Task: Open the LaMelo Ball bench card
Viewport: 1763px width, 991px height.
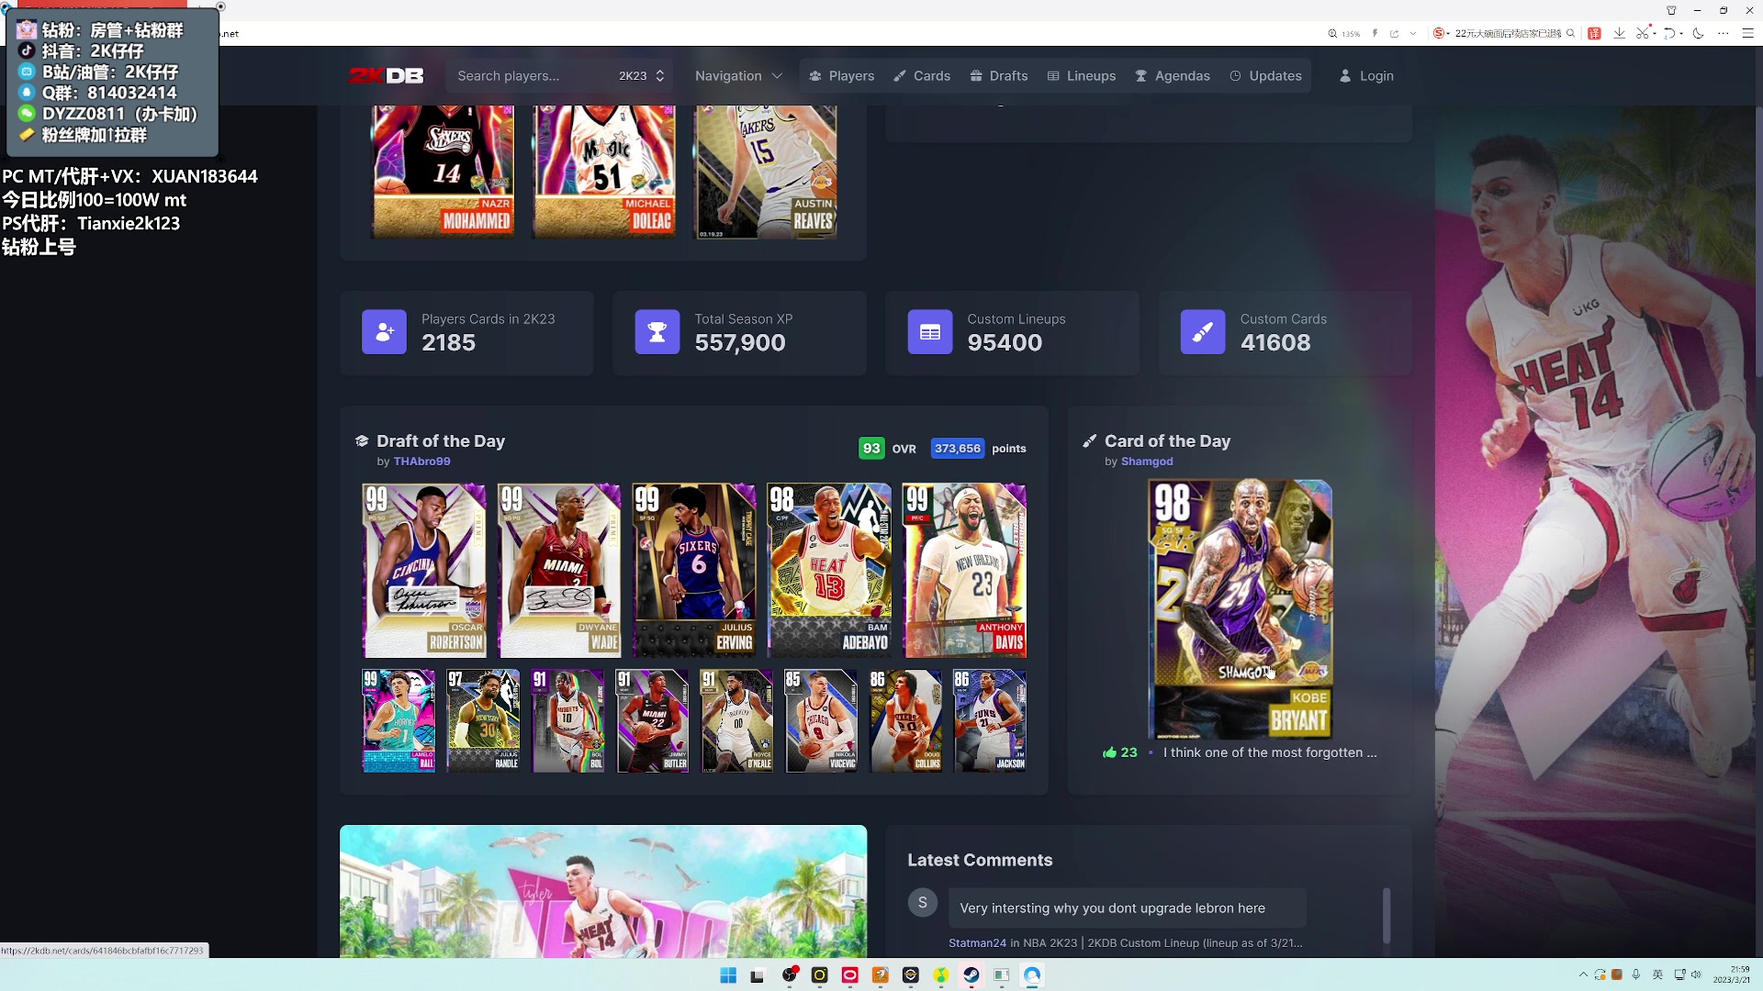Action: (399, 720)
